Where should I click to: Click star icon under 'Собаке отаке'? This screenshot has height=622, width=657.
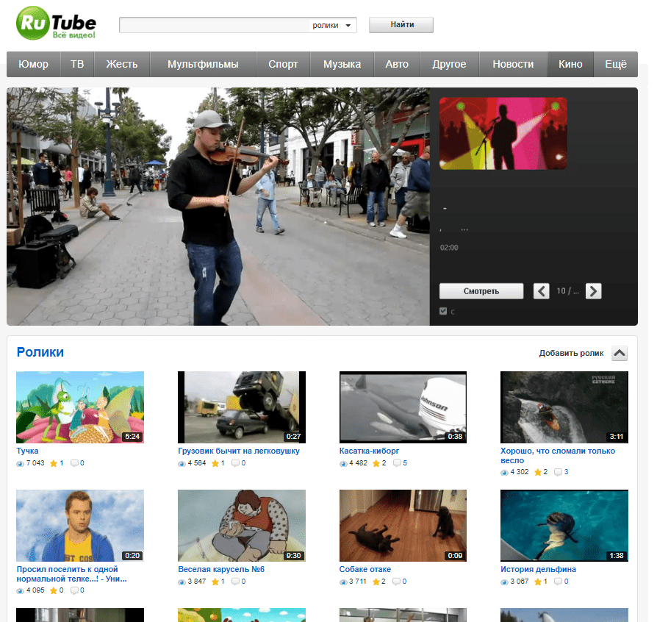point(376,582)
